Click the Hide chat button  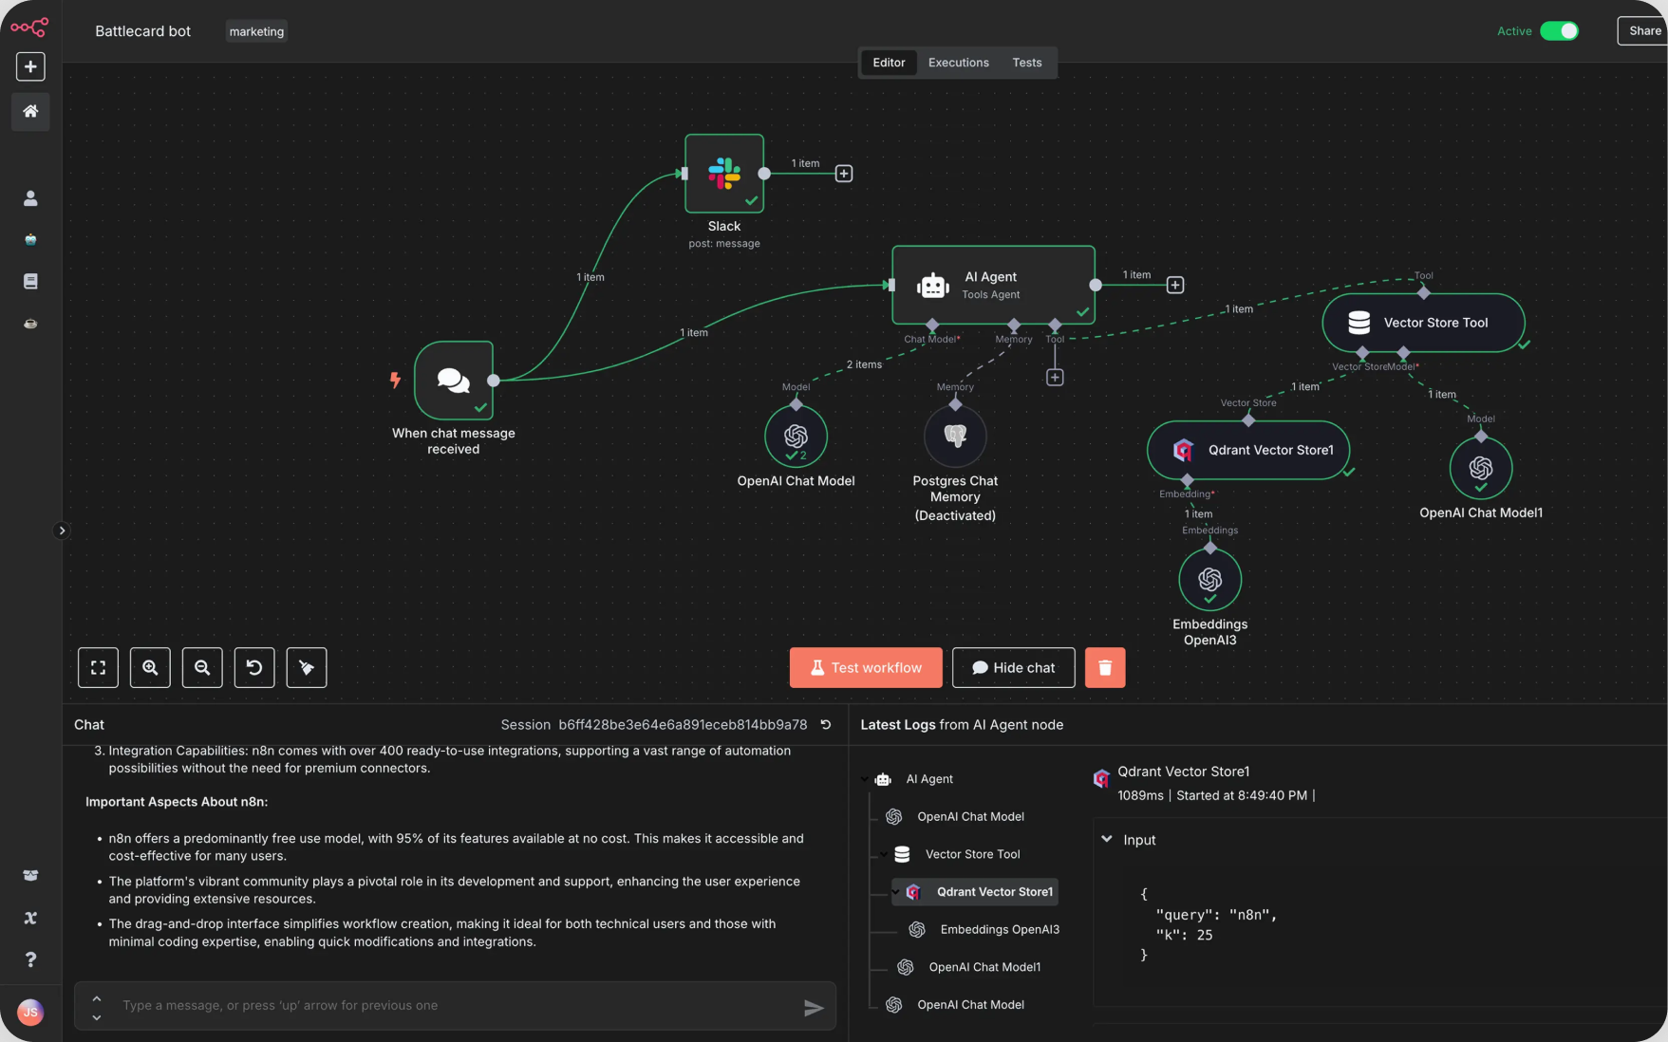pyautogui.click(x=1013, y=667)
